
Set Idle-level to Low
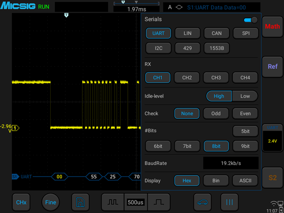(x=245, y=96)
